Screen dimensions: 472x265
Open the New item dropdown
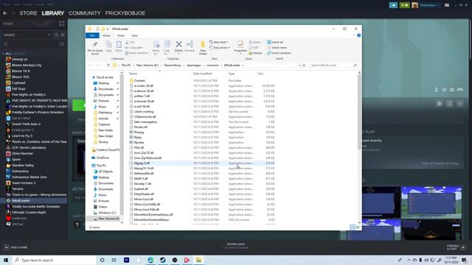pos(219,43)
